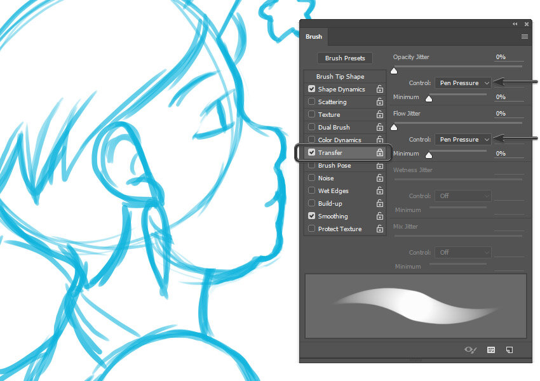Open the Flow Jitter Control dropdown

point(463,140)
